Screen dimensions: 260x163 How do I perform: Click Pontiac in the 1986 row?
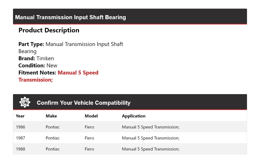pos(53,127)
